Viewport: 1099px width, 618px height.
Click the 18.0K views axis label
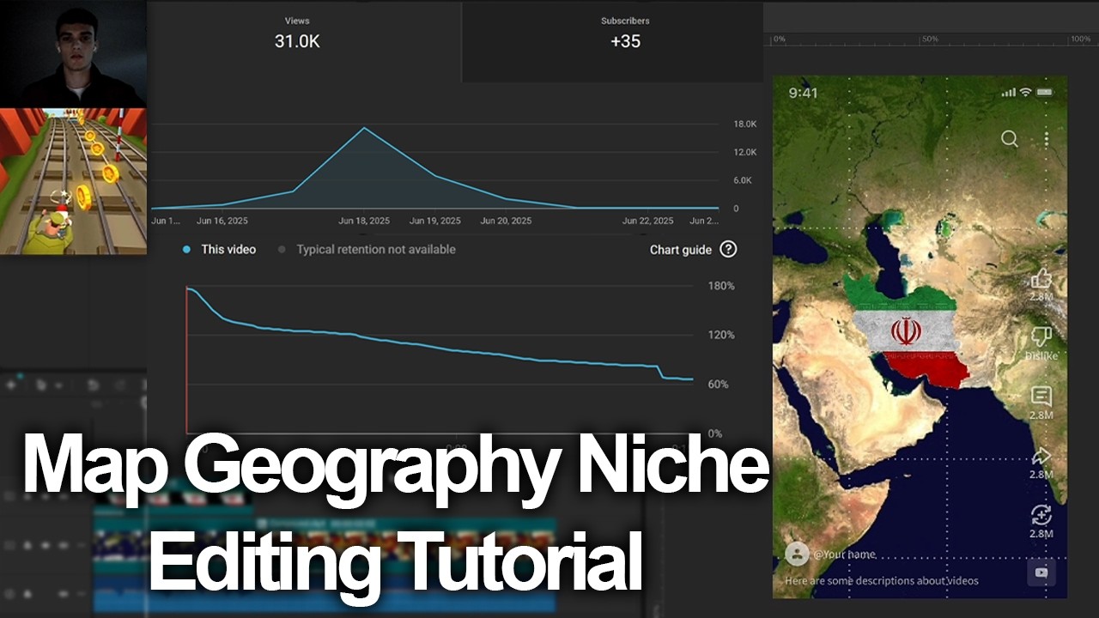745,124
